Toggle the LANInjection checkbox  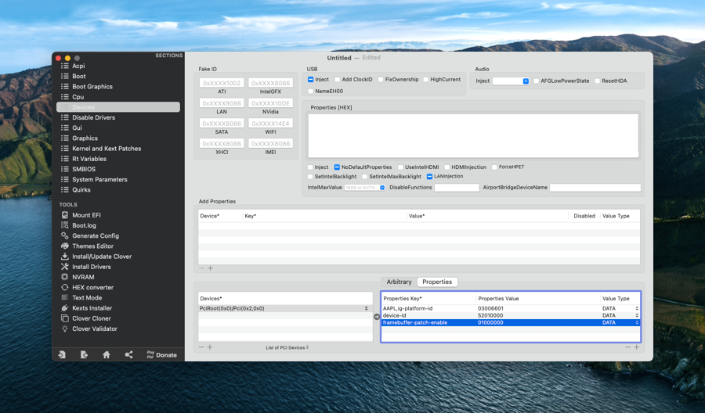429,177
